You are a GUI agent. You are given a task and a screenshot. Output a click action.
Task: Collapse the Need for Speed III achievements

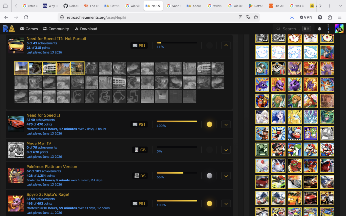tap(226, 45)
